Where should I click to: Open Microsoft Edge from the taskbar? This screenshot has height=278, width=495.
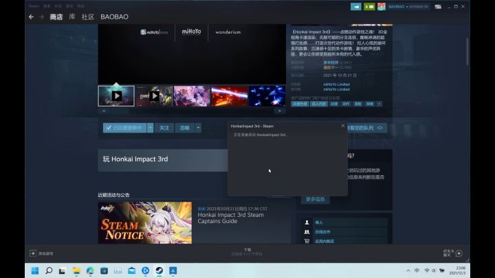pyautogui.click(x=90, y=270)
